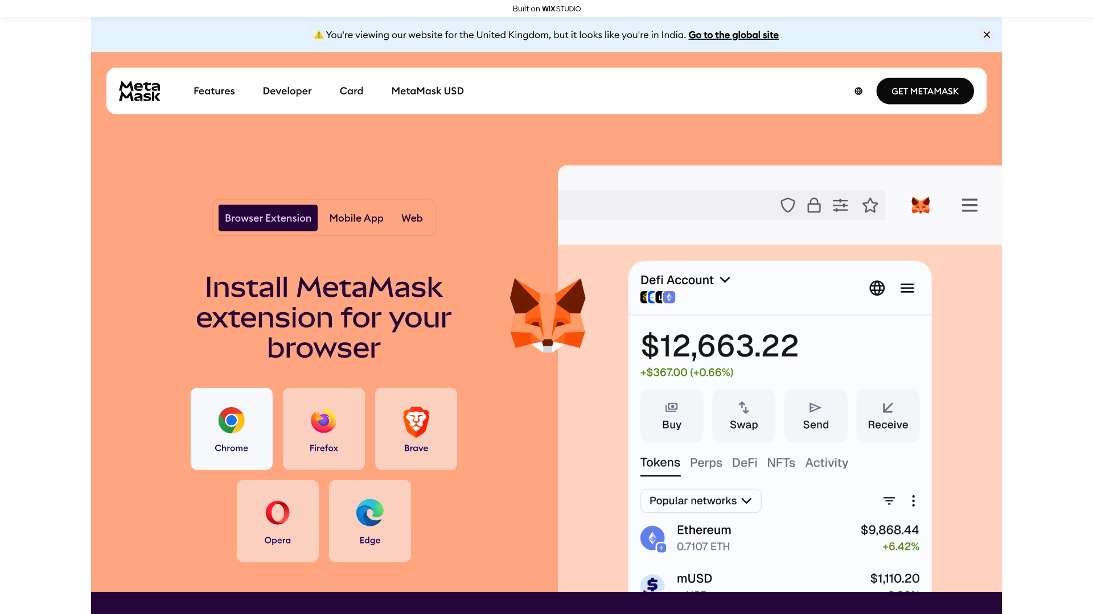Click the Ethereum token icon
Screen dimensions: 1093x614
click(x=653, y=538)
